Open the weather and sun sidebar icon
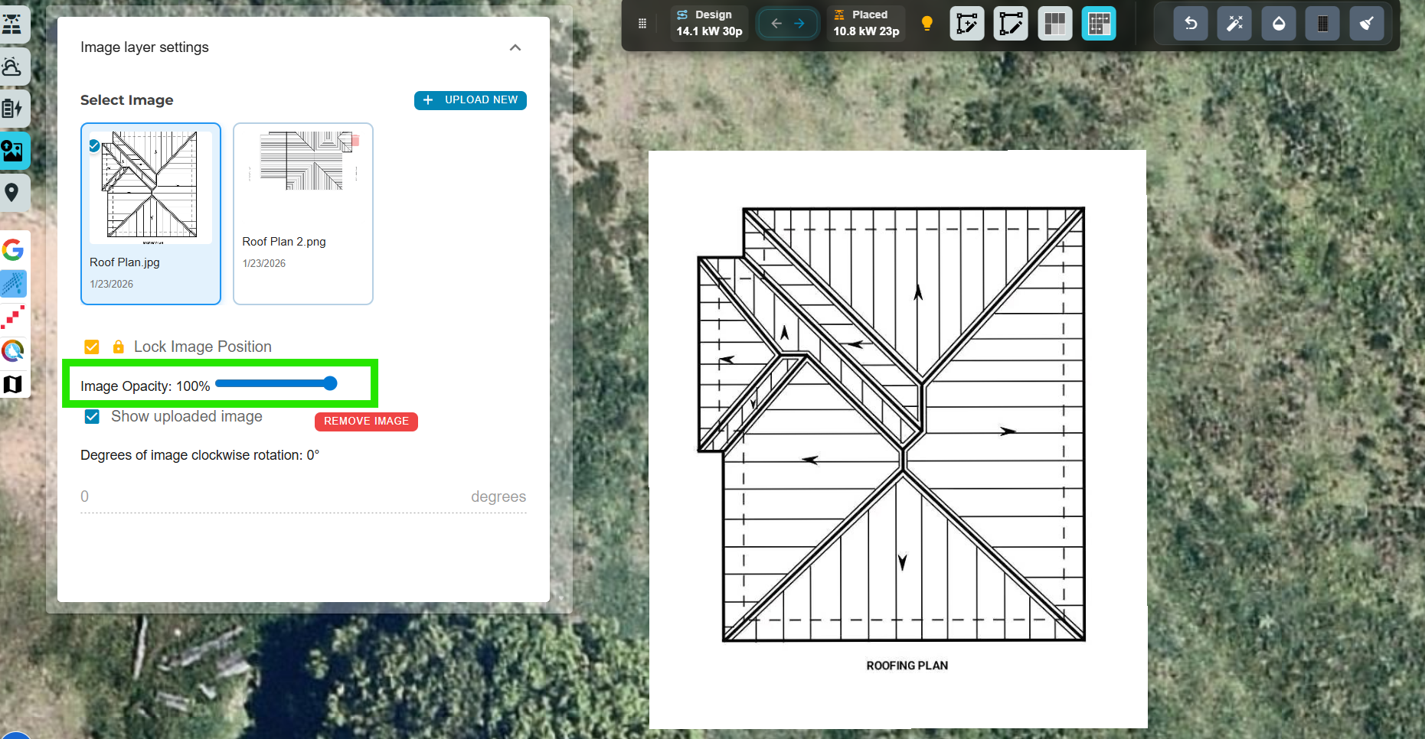The height and width of the screenshot is (739, 1425). (12, 67)
